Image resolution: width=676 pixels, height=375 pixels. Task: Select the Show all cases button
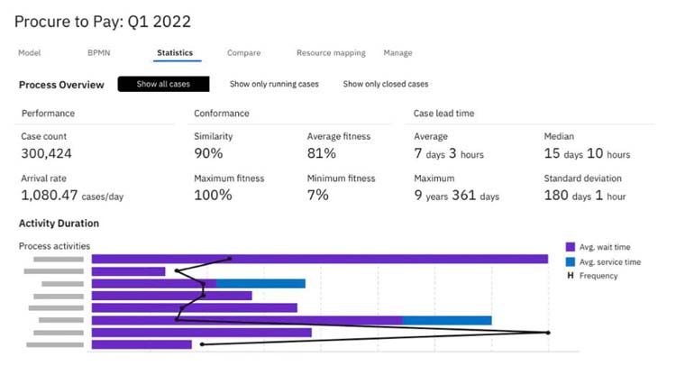tap(163, 84)
